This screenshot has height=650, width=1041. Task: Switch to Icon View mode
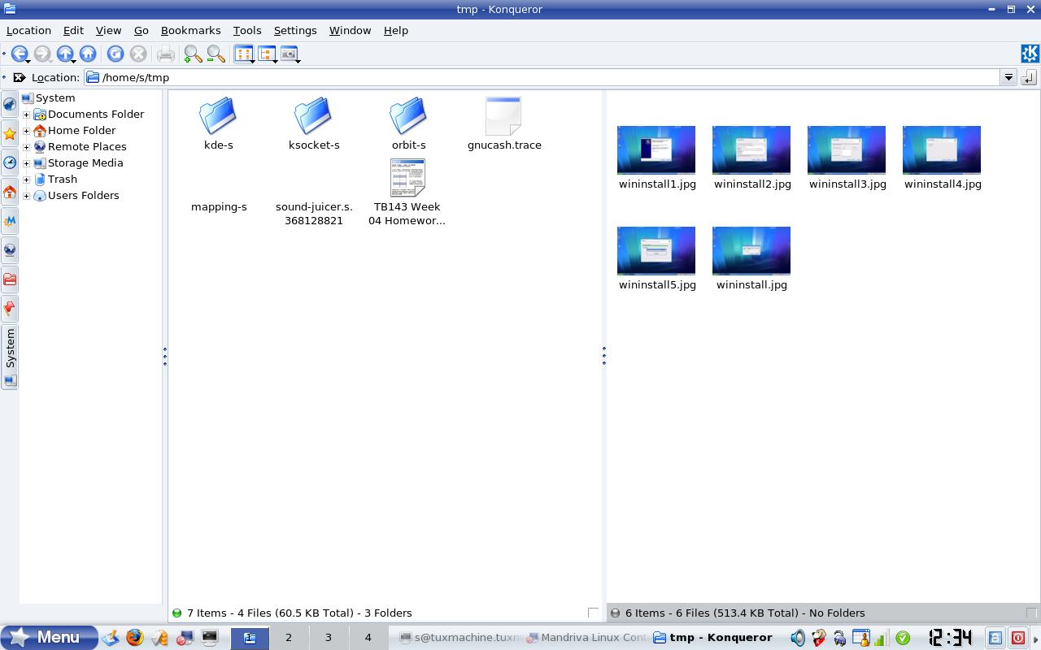(x=243, y=54)
